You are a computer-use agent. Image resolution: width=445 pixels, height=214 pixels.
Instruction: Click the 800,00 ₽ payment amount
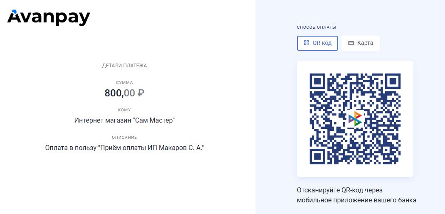(x=124, y=93)
